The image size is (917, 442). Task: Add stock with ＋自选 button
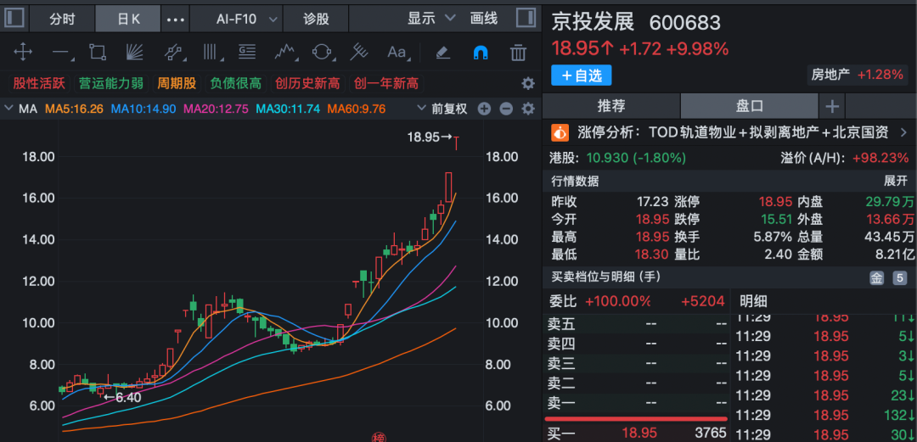click(x=582, y=76)
